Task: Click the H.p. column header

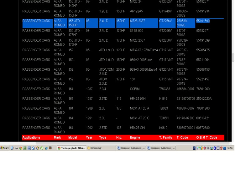Action: click(119, 138)
